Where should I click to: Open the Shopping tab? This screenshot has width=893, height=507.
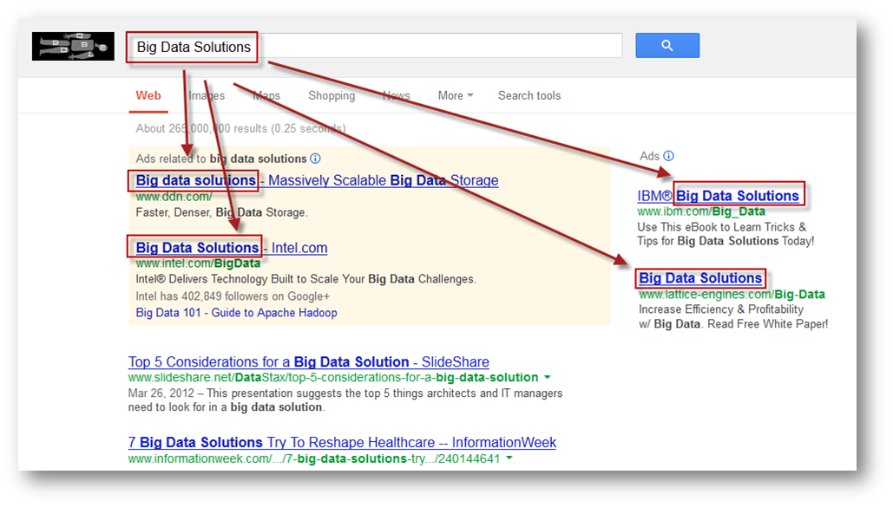click(332, 95)
